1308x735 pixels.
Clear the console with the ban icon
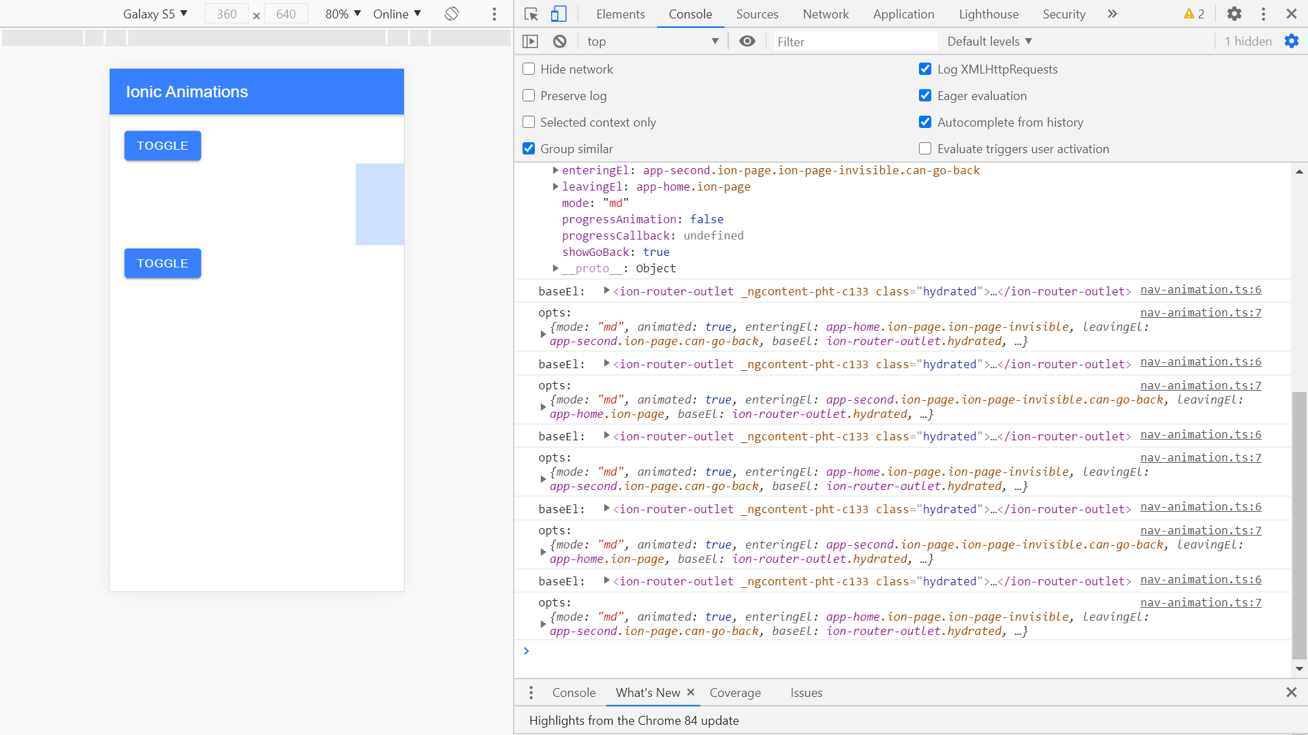pos(559,42)
